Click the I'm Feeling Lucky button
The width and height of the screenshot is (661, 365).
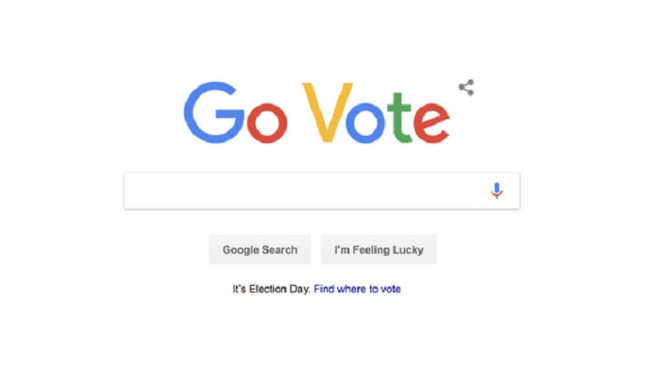tap(379, 250)
